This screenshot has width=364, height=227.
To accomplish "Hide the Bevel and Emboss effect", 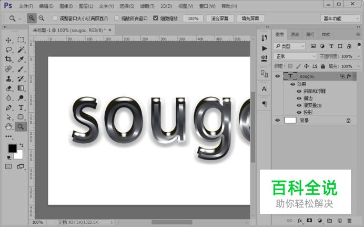I will [299, 91].
